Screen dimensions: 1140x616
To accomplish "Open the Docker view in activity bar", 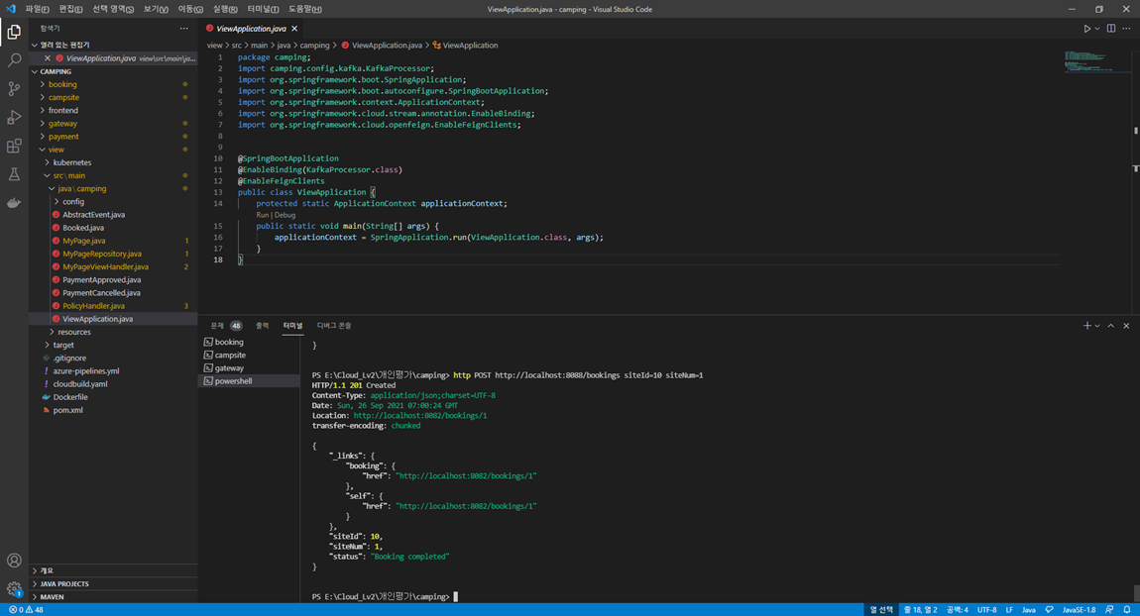I will coord(14,203).
